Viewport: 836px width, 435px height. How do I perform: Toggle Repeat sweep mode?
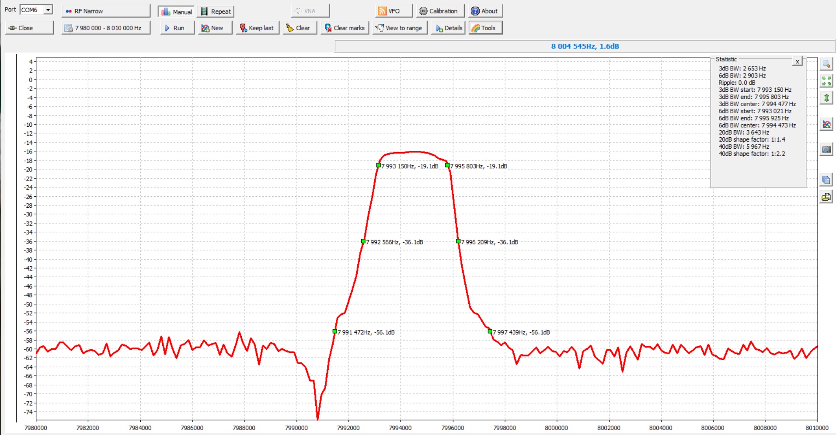click(x=216, y=12)
